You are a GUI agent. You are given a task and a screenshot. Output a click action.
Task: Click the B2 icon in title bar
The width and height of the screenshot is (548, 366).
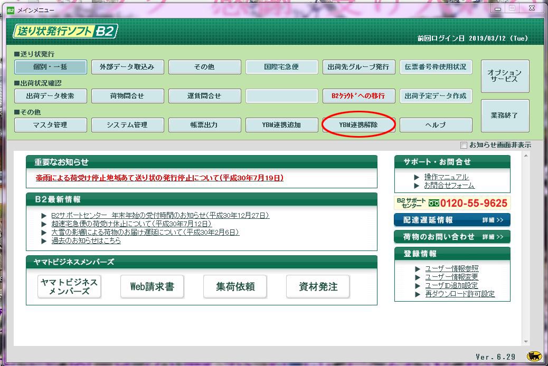pos(11,10)
